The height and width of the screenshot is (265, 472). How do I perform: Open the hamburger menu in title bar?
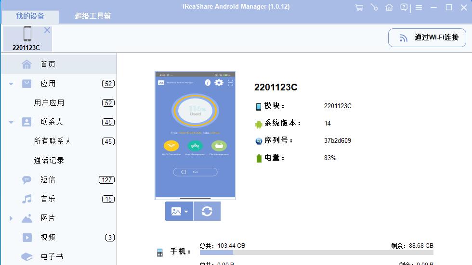click(419, 8)
